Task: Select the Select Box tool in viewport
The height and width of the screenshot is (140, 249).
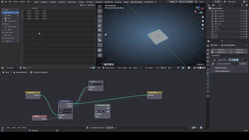Action: (x=100, y=7)
